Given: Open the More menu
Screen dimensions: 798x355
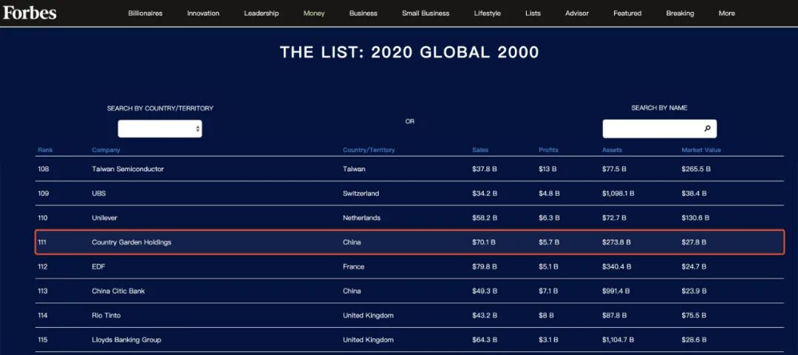Looking at the screenshot, I should tap(726, 13).
